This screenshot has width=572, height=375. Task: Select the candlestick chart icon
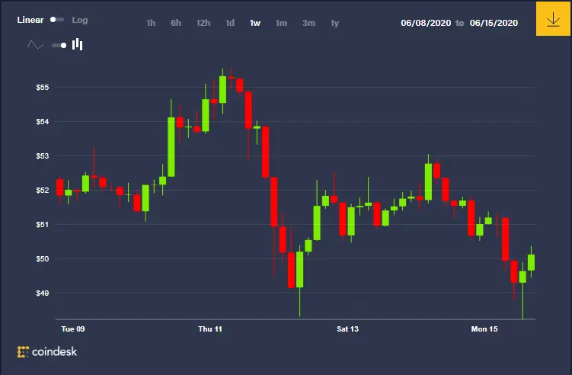pyautogui.click(x=78, y=44)
